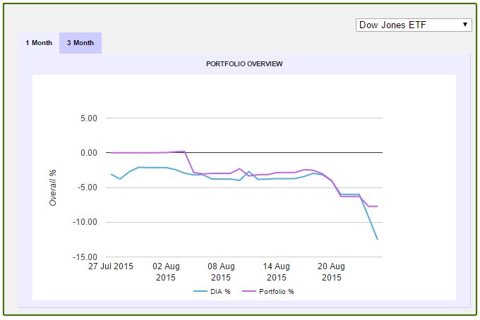Click the PORTFOLIO OVERVIEW chart title
Image resolution: width=480 pixels, height=320 pixels.
[244, 64]
